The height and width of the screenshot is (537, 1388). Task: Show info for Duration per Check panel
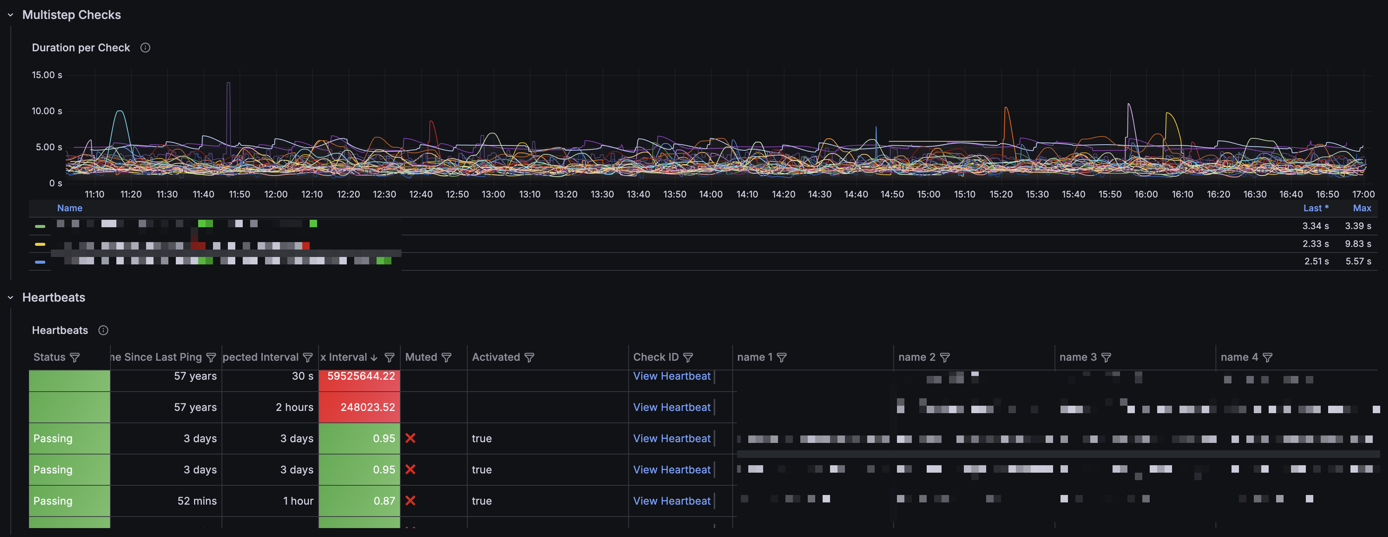tap(145, 48)
